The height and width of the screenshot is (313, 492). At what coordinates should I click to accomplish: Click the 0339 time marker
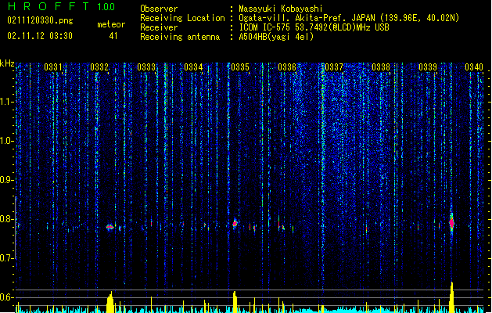tap(428, 67)
